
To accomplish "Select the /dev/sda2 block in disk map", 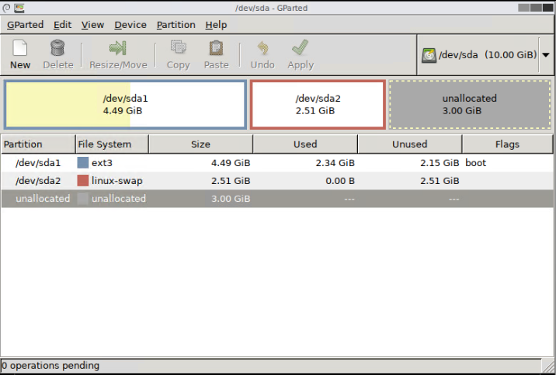I will pyautogui.click(x=318, y=105).
